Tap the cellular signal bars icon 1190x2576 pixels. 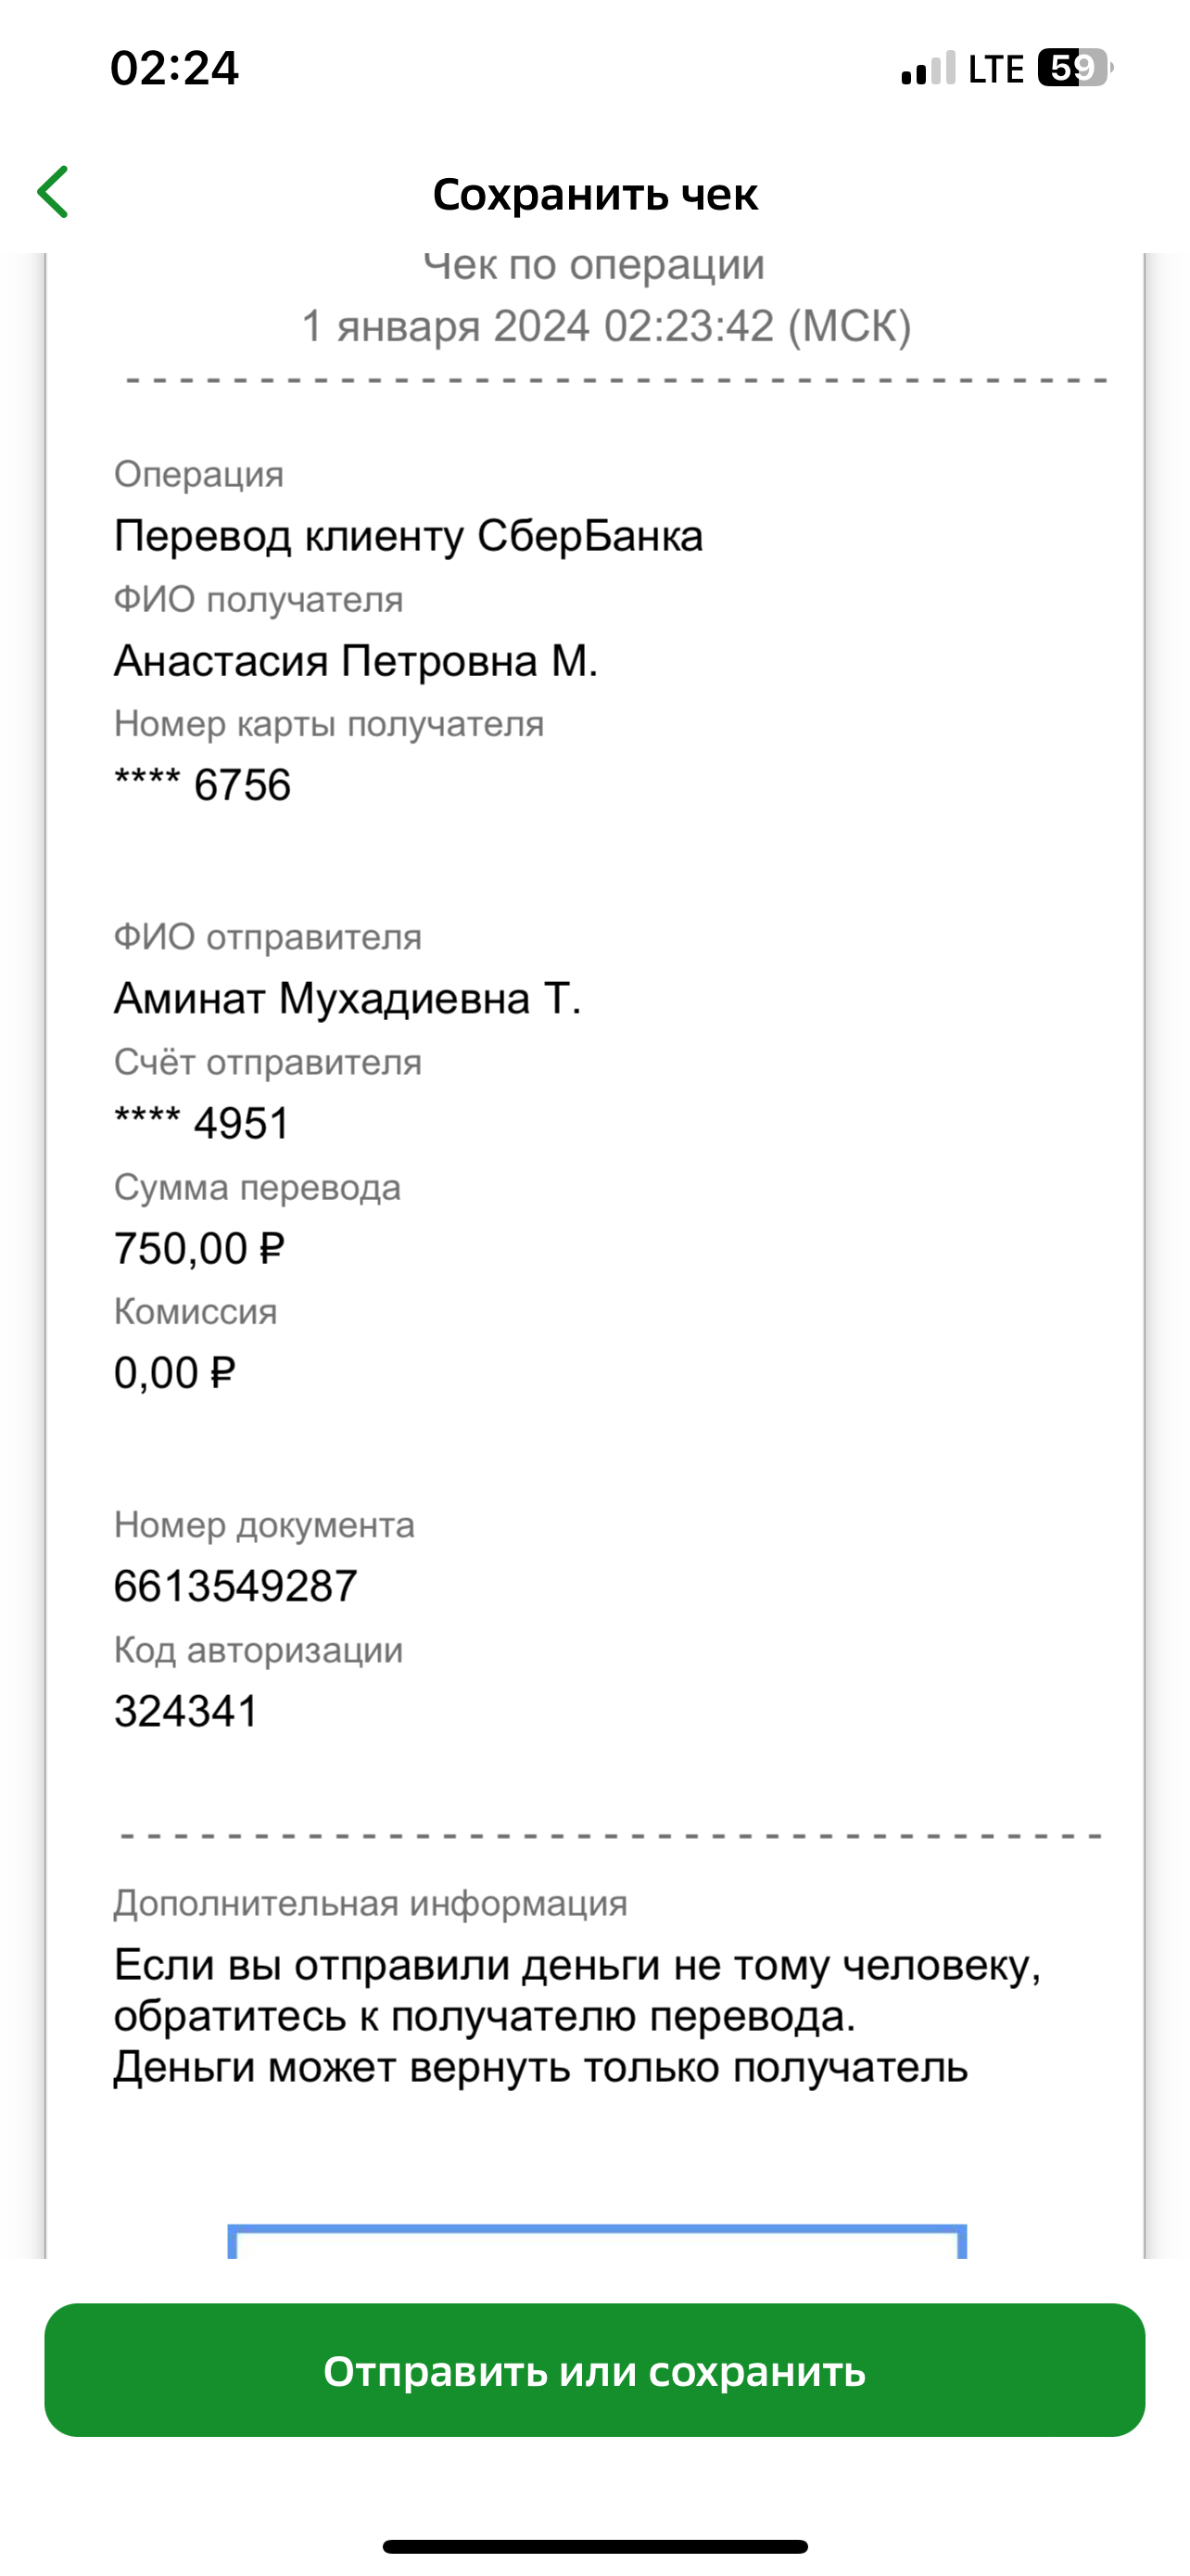tap(929, 69)
